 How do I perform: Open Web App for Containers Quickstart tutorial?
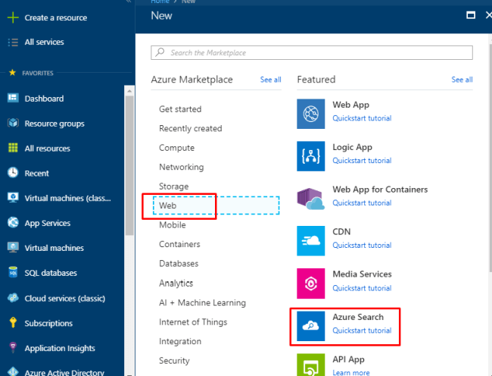point(362,203)
